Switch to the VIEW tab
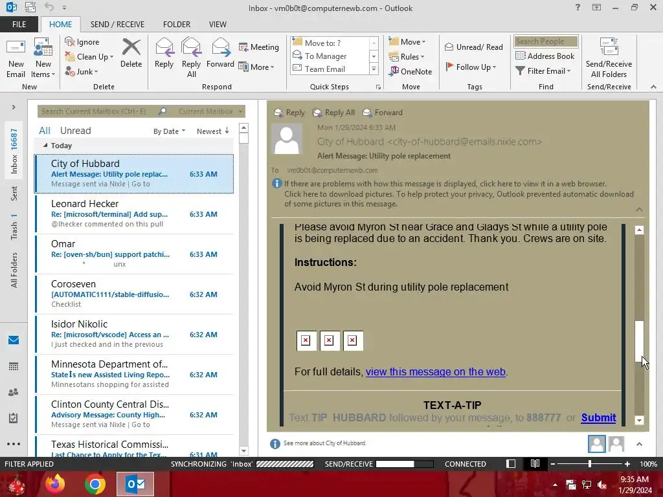This screenshot has width=663, height=497. pyautogui.click(x=218, y=25)
